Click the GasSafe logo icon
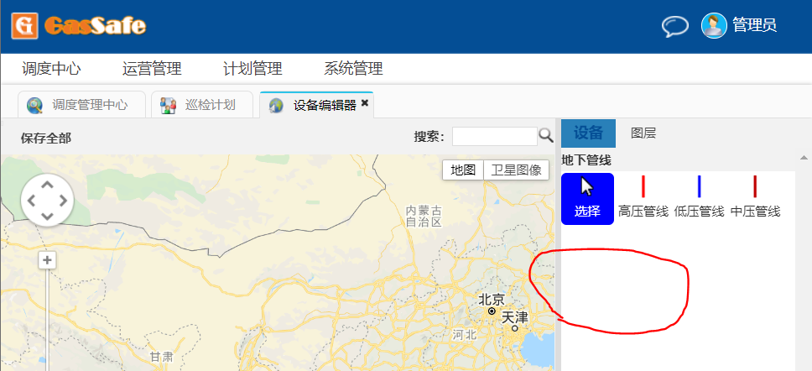The height and width of the screenshot is (371, 812). pos(24,24)
